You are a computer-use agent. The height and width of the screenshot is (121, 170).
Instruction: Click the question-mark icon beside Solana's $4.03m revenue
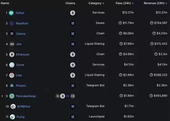point(154,33)
